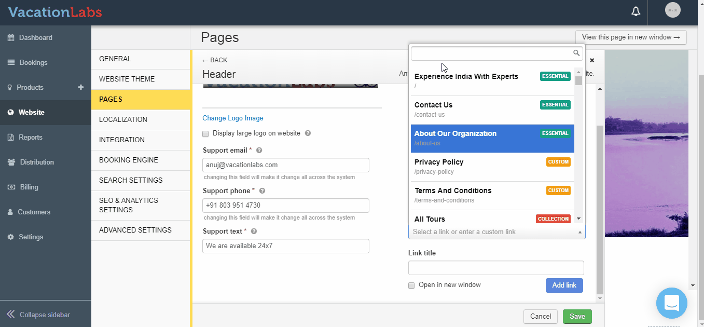Click the plus icon beside Products
Screen dimensions: 704x327
[x=81, y=87]
